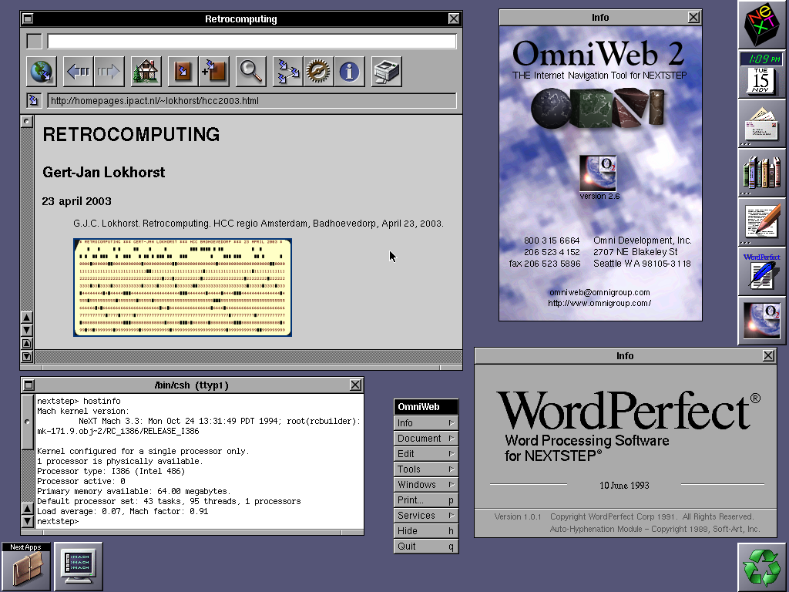Click the RETROCOMPUTING page heading
Screen dimensions: 789x592
point(131,134)
